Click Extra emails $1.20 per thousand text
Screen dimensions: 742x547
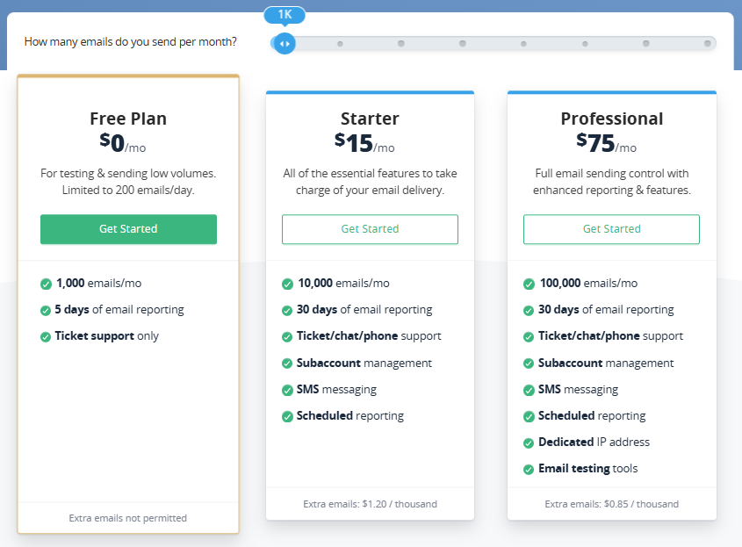point(370,504)
